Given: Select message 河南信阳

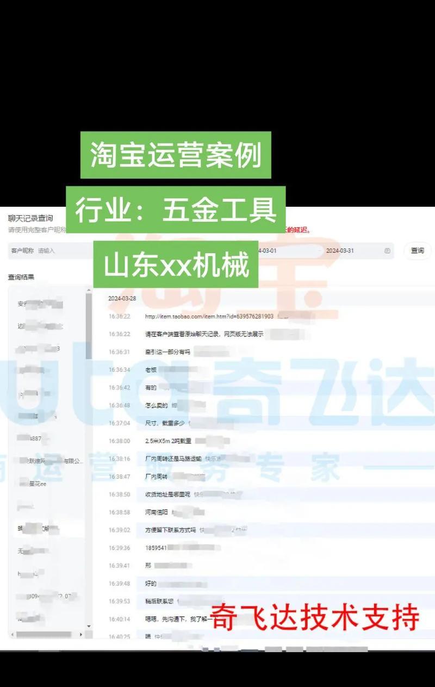Looking at the screenshot, I should pyautogui.click(x=157, y=512).
